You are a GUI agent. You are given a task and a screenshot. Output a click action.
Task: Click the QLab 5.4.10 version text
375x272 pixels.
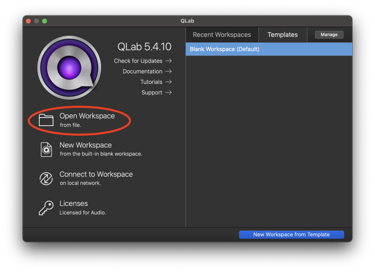point(144,47)
